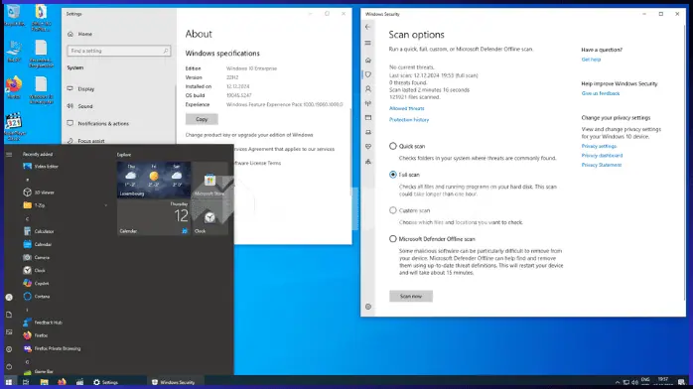Click Change product key or upgrade link
The image size is (693, 389).
[249, 135]
